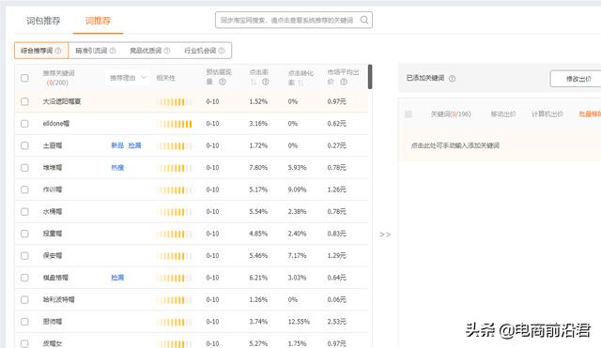The width and height of the screenshot is (601, 348).
Task: Click help icon beside 竞品优质词 tab
Action: point(167,51)
